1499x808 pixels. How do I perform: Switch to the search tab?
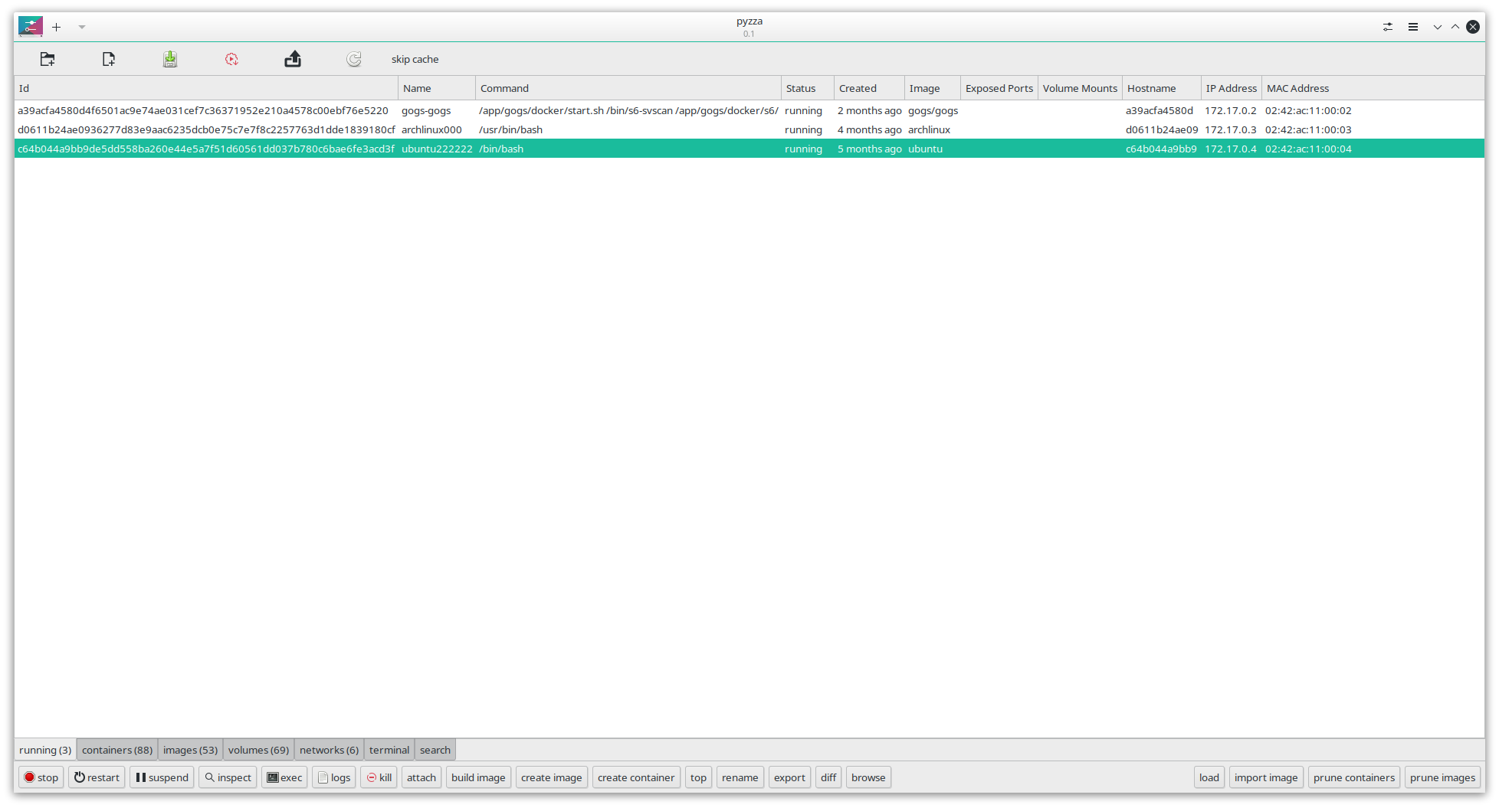[x=435, y=750]
